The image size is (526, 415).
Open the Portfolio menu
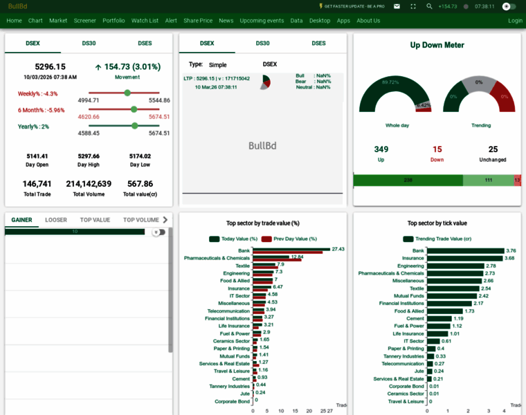tap(114, 21)
